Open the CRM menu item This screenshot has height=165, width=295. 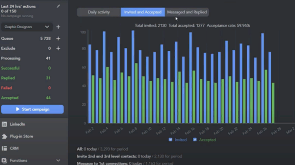point(14,148)
